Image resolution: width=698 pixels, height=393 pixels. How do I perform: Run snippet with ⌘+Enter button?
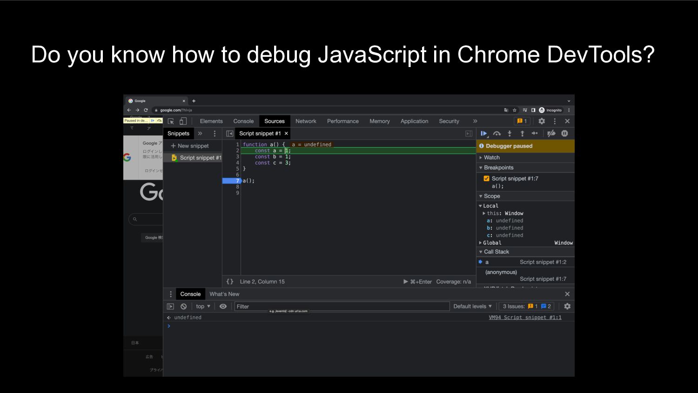[417, 282]
